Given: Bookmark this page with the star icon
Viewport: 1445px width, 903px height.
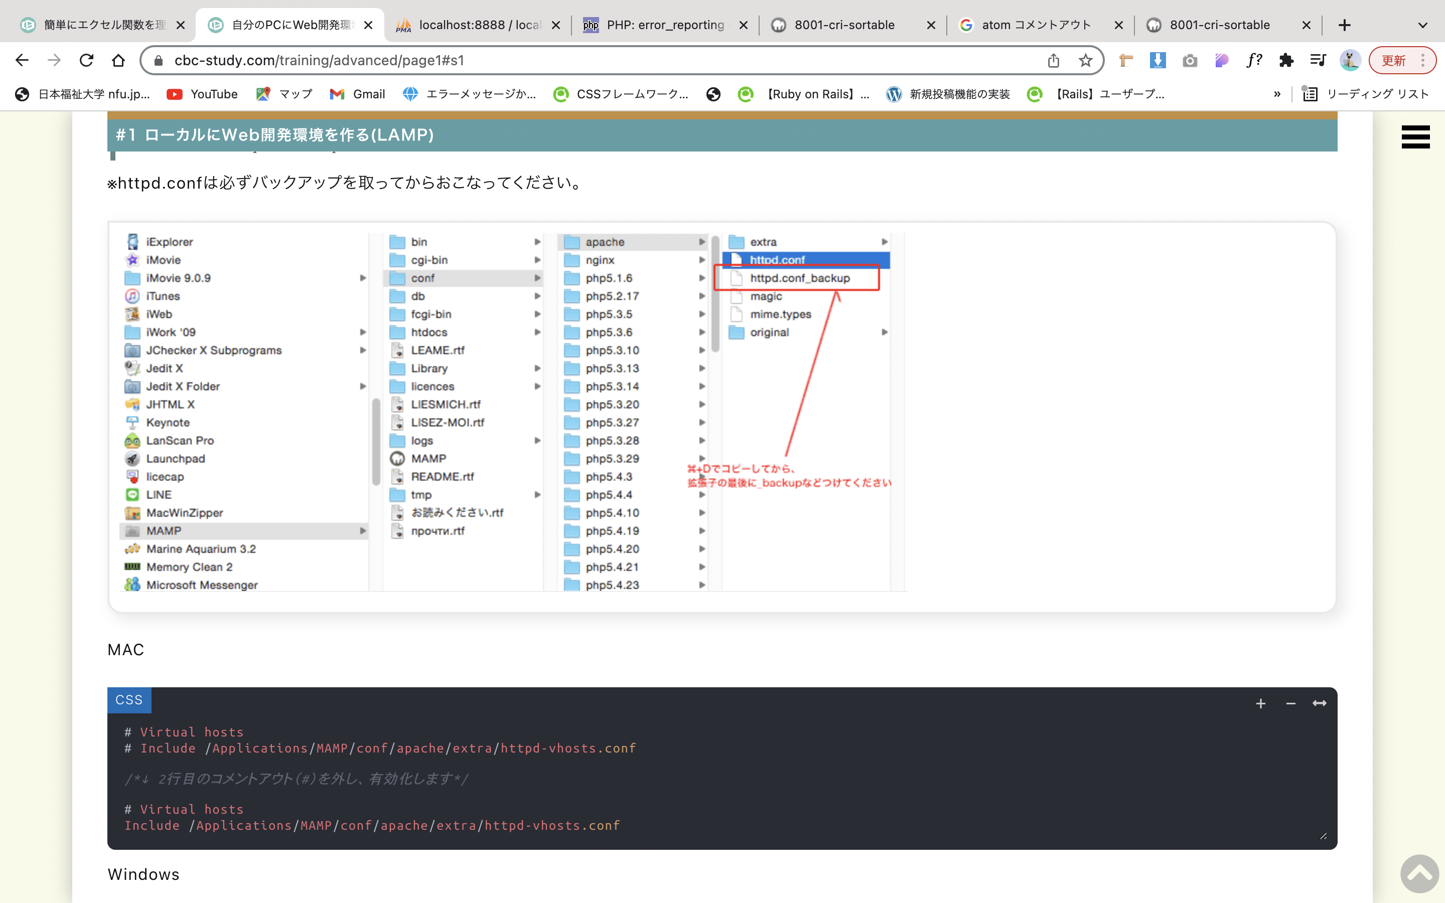Looking at the screenshot, I should click(x=1086, y=60).
